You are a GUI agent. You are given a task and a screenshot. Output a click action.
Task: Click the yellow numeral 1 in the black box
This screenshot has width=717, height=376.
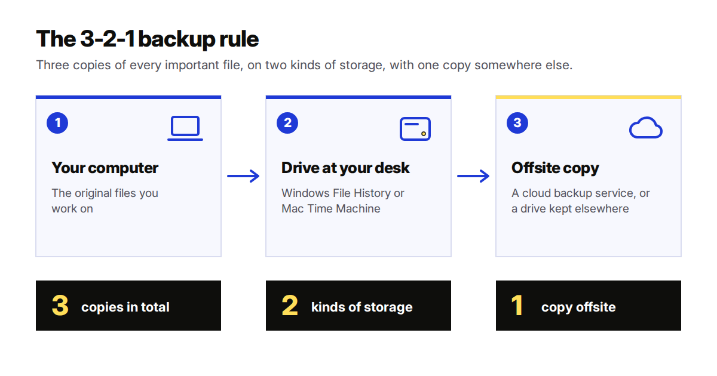tap(517, 306)
